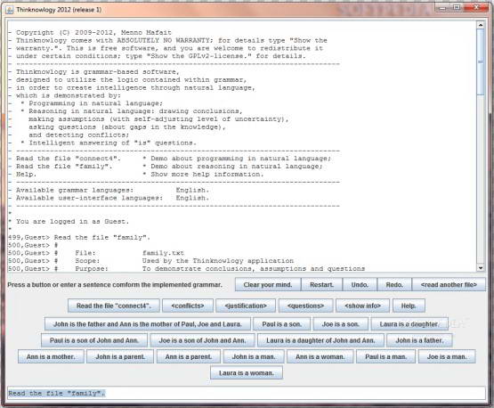Click the "Paul is a man." button

point(385,357)
